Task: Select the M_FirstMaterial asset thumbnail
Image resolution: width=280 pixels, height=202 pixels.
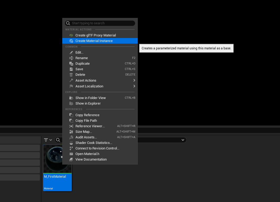Action: click(x=57, y=168)
